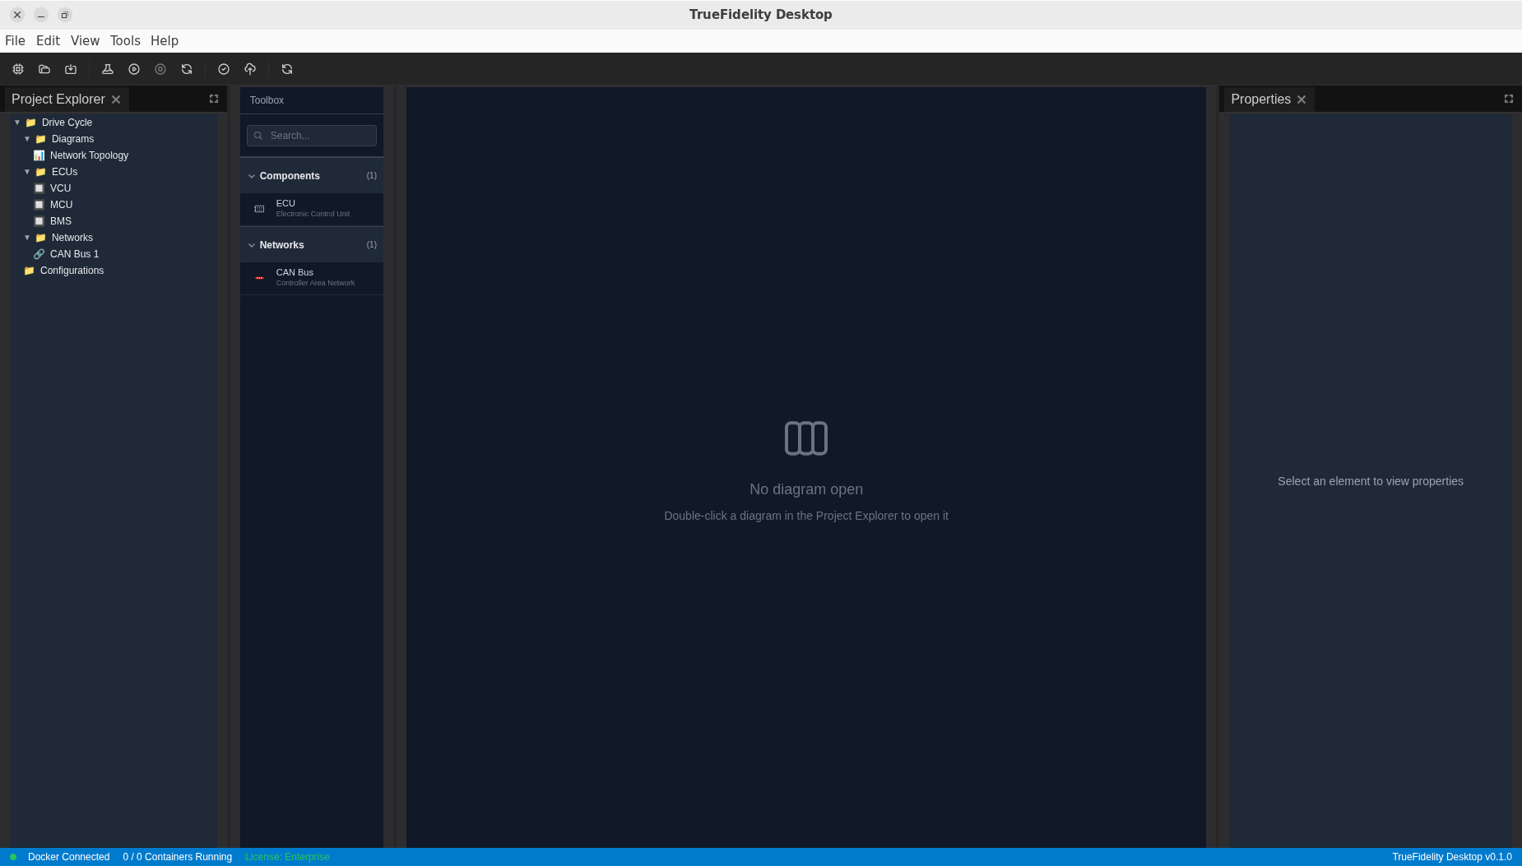Click the ECUs folder label
The width and height of the screenshot is (1522, 866).
pyautogui.click(x=64, y=172)
